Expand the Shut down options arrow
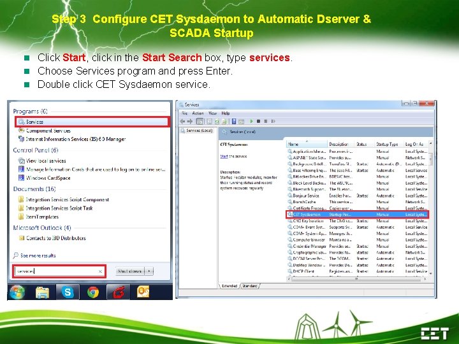The height and width of the screenshot is (344, 459). 149,271
